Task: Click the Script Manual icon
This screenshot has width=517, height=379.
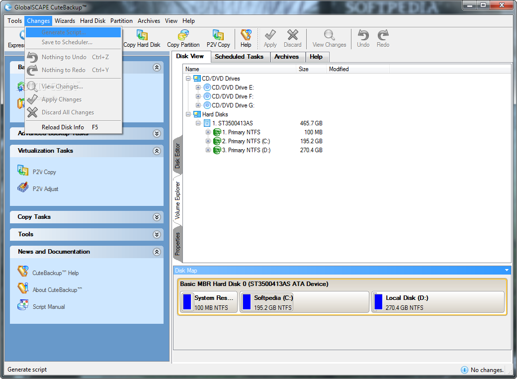Action: (23, 305)
